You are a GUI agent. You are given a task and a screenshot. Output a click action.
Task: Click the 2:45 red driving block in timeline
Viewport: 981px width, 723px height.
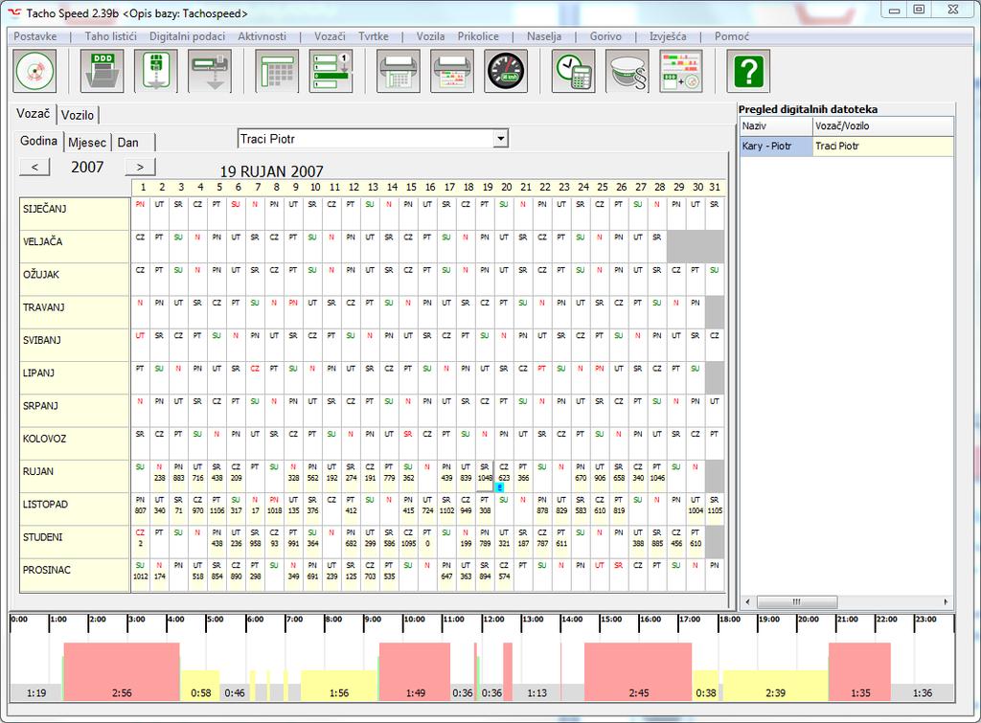click(638, 671)
